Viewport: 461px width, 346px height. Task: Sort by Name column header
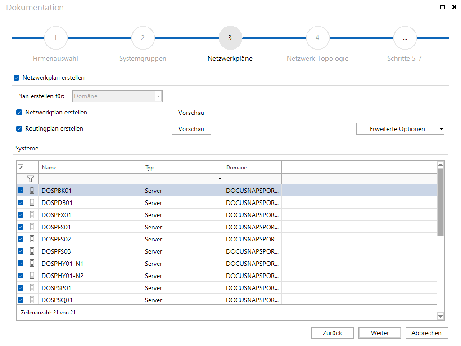click(90, 168)
